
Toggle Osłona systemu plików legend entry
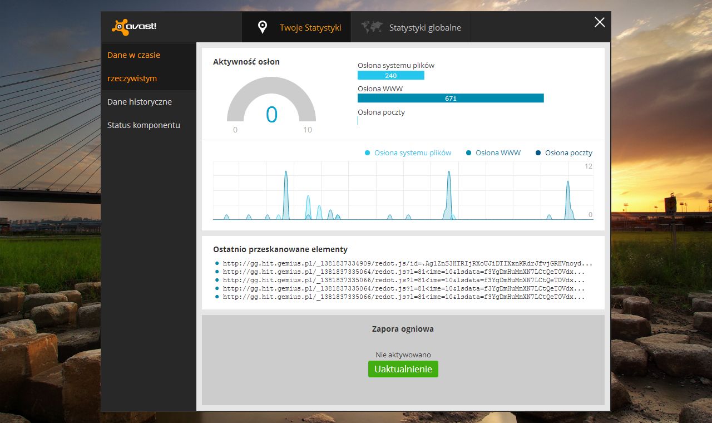[408, 153]
